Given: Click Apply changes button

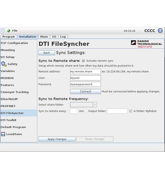Looking at the screenshot, I should tap(57, 139).
